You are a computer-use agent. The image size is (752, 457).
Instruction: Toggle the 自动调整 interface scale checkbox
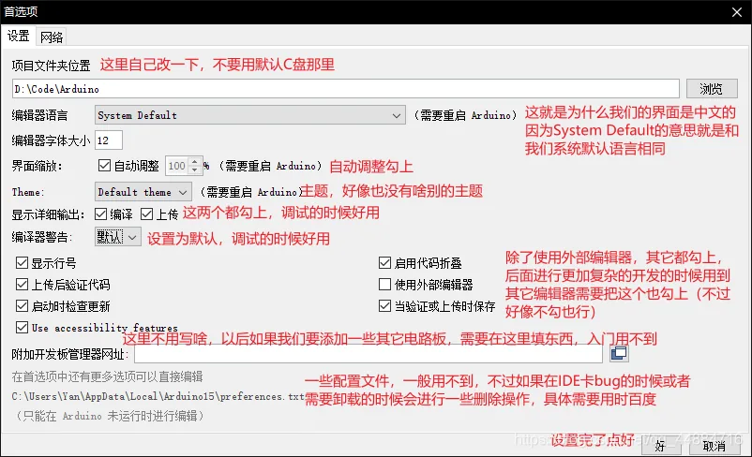coord(104,166)
